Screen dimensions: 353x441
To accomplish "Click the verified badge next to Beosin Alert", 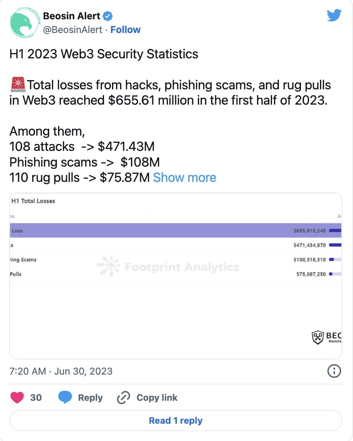I will click(x=107, y=16).
